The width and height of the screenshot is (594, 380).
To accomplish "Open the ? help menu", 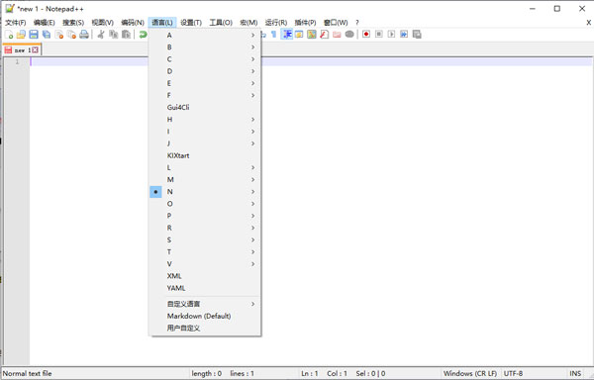I will tap(356, 23).
